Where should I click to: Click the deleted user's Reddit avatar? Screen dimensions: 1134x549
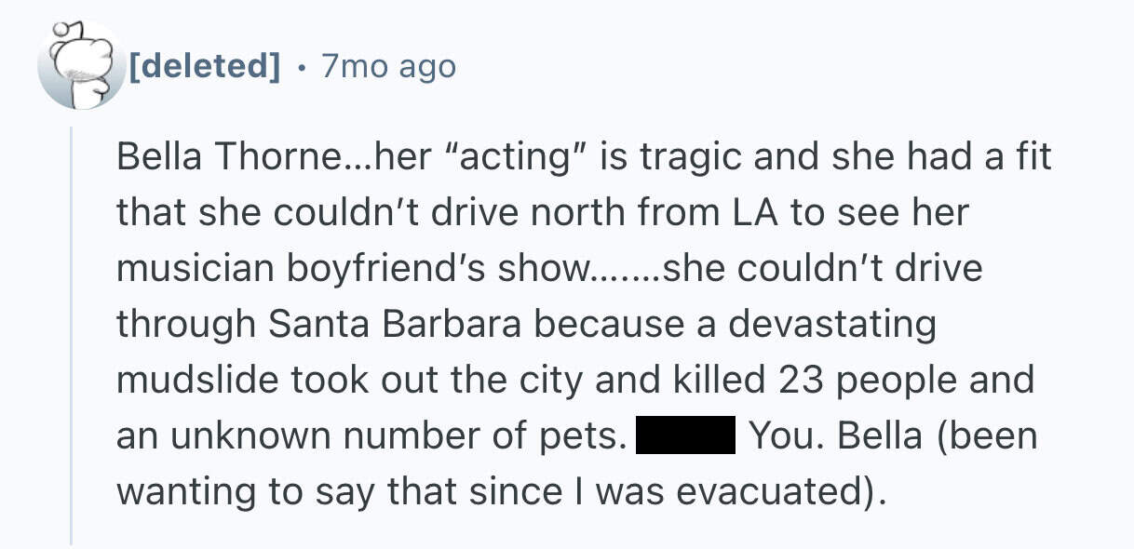80,66
